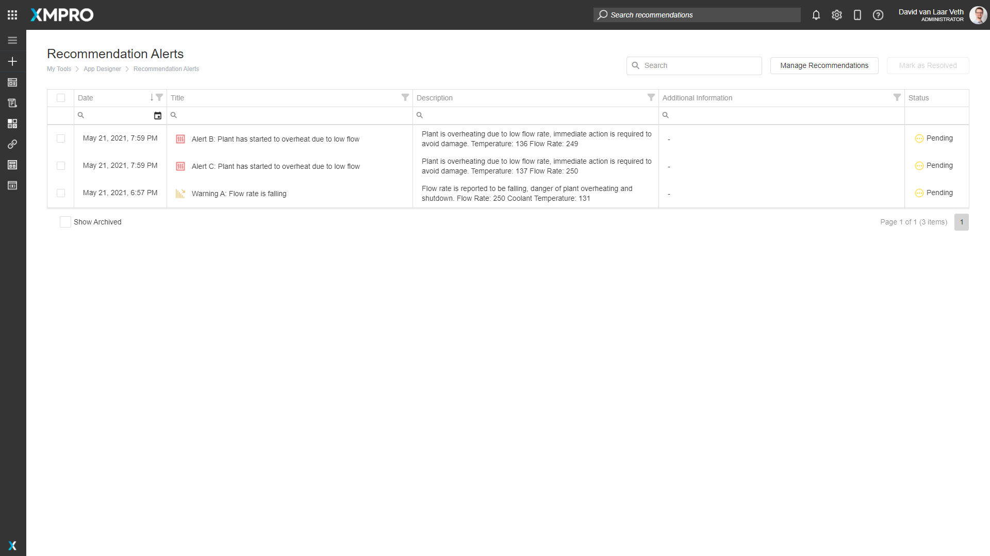Select page 1 in pagination
The width and height of the screenshot is (990, 556).
pyautogui.click(x=961, y=222)
